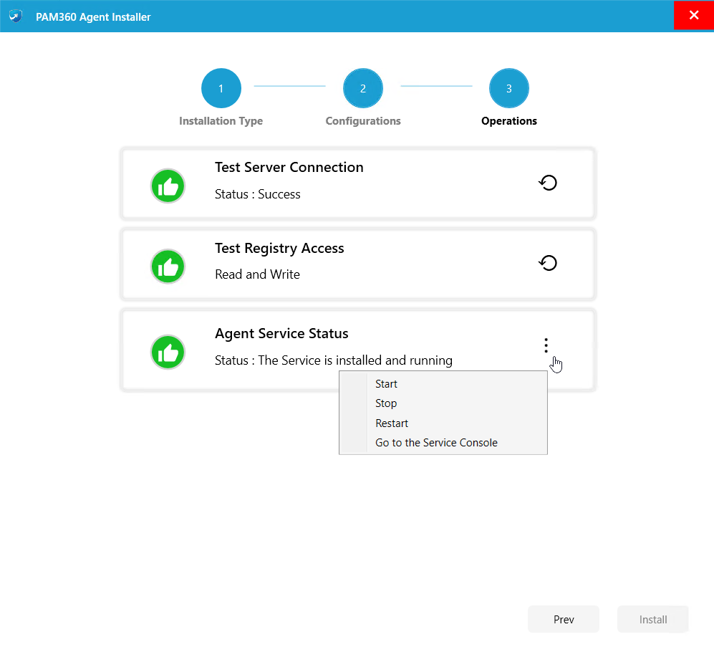The image size is (714, 647).
Task: Click the Test Registry Access thumbs-up icon
Action: click(168, 267)
